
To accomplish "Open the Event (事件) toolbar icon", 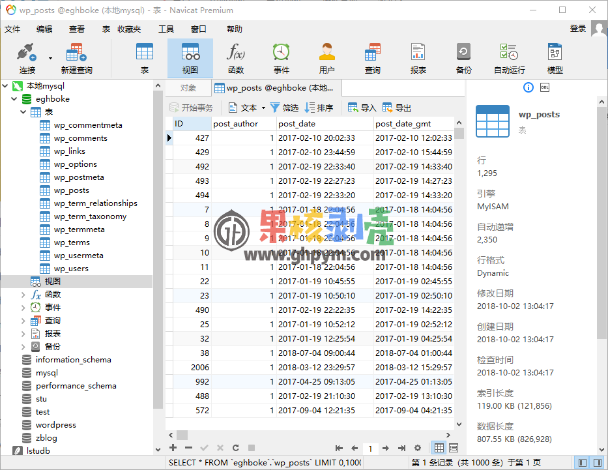I will (281, 58).
